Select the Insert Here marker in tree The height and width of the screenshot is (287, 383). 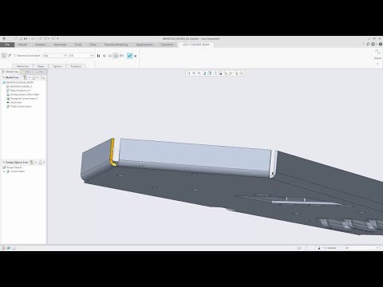(14, 103)
